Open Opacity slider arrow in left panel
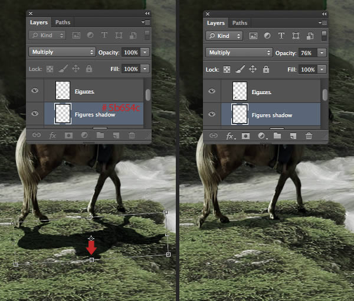The width and height of the screenshot is (354, 301). (145, 52)
